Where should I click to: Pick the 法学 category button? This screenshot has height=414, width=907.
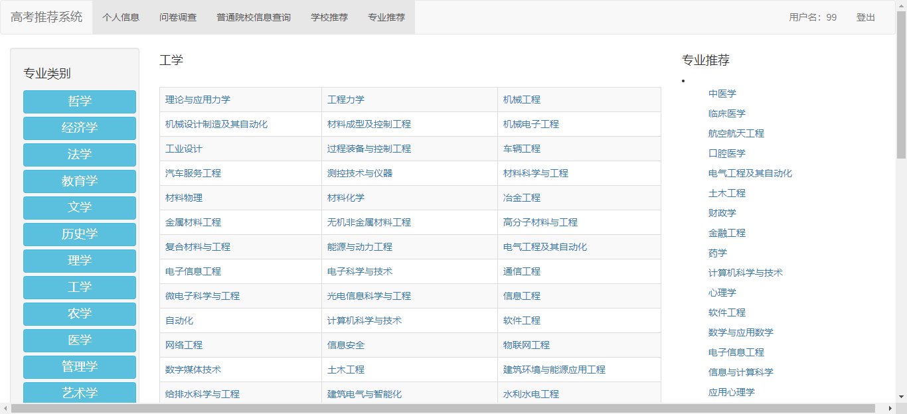tap(80, 155)
